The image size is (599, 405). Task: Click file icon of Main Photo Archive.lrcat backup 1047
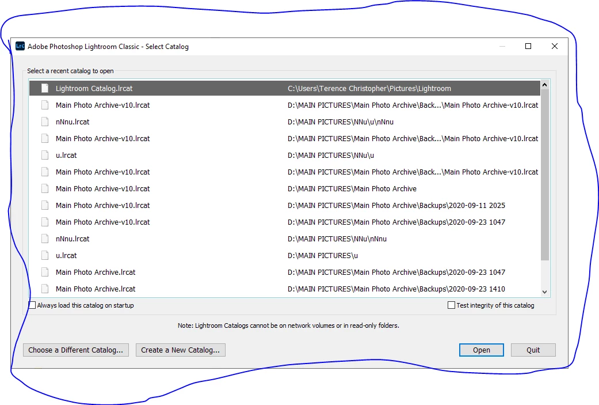pyautogui.click(x=45, y=272)
